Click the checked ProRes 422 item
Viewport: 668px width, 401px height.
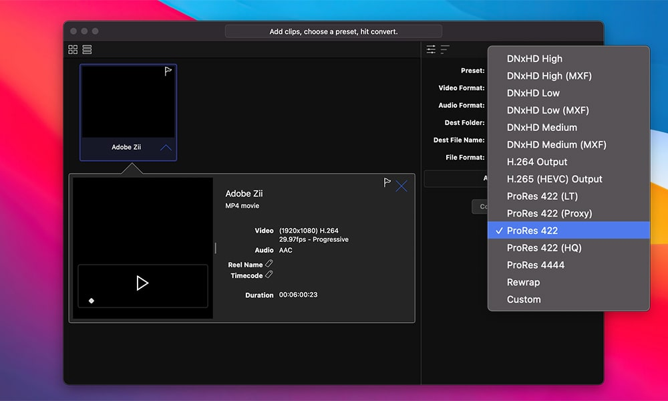click(x=532, y=231)
